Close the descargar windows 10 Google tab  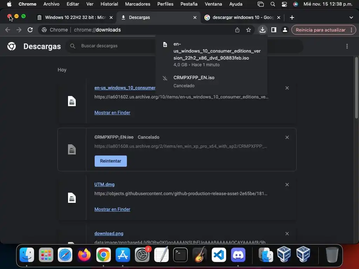(279, 18)
